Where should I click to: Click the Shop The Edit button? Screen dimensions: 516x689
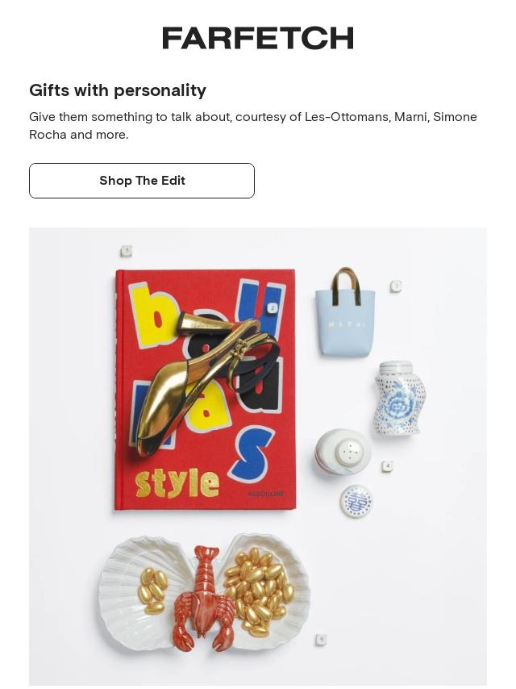click(x=142, y=181)
